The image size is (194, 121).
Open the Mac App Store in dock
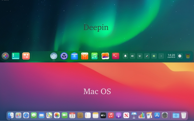coord(157,116)
